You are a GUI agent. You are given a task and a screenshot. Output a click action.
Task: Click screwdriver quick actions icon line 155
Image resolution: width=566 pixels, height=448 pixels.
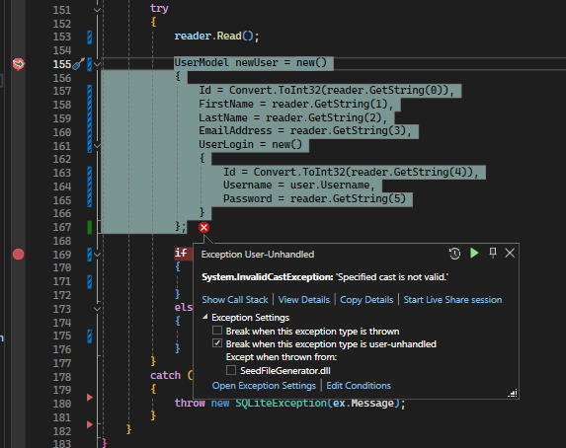point(78,64)
